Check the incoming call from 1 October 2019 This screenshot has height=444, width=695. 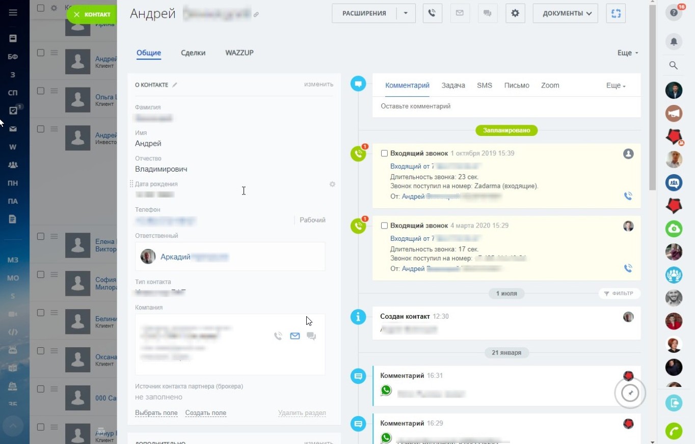pos(384,153)
